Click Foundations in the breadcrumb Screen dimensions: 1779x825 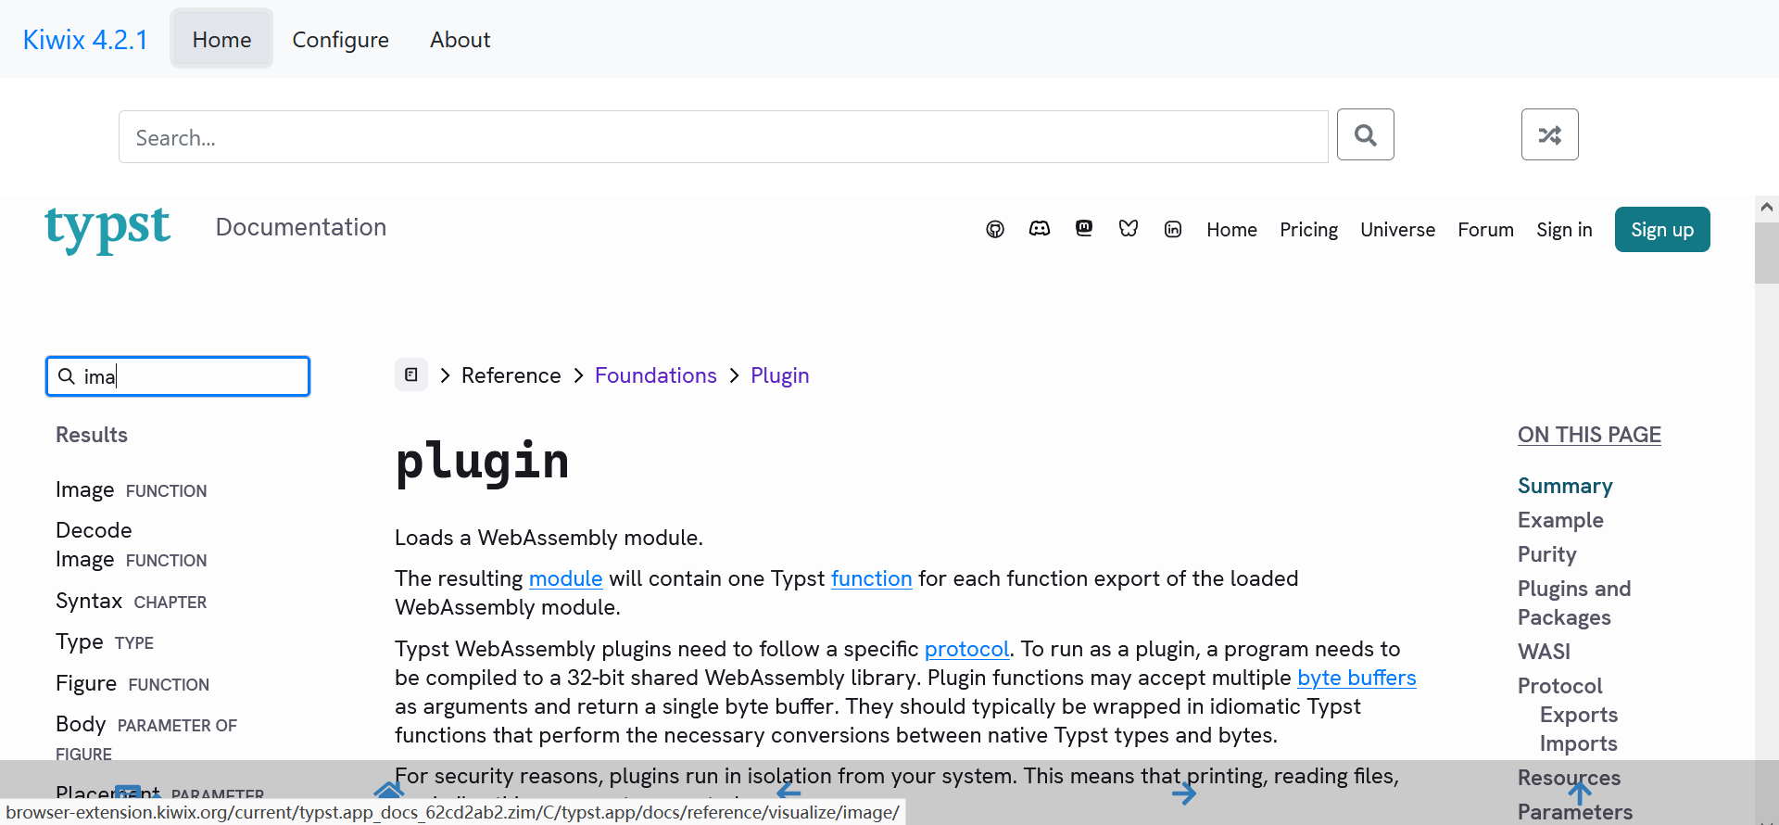click(656, 375)
